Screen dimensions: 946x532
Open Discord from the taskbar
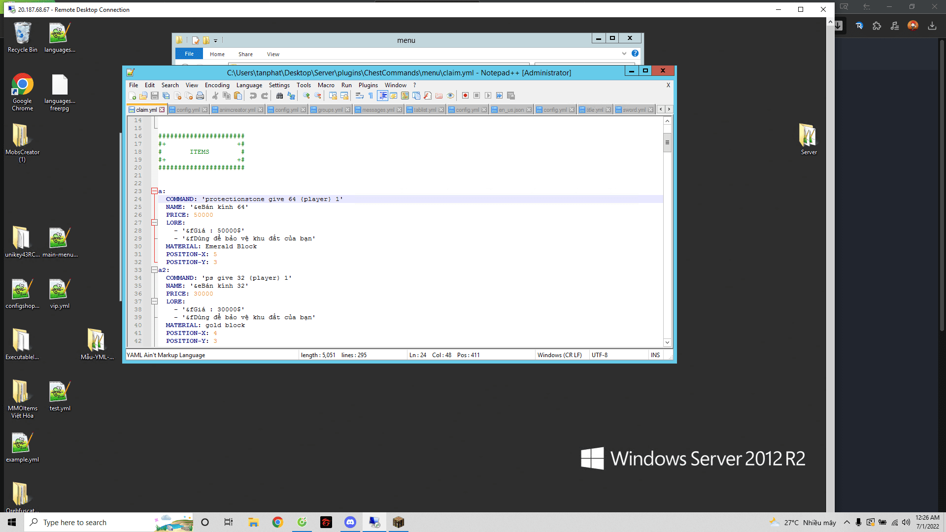(350, 522)
